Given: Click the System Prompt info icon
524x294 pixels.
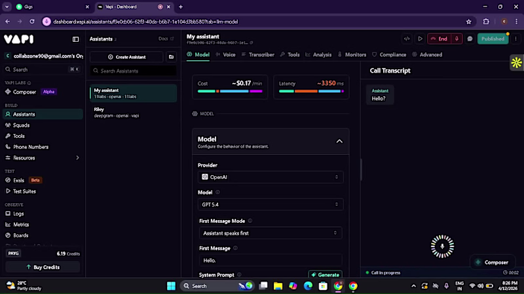Looking at the screenshot, I should [239, 274].
